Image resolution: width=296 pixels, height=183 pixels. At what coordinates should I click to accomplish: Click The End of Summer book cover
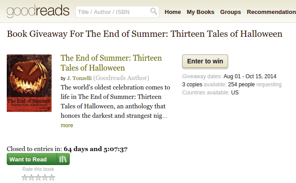pos(29,83)
